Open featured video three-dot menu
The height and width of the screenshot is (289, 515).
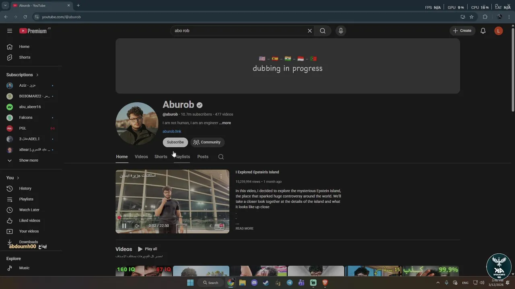coord(221,176)
